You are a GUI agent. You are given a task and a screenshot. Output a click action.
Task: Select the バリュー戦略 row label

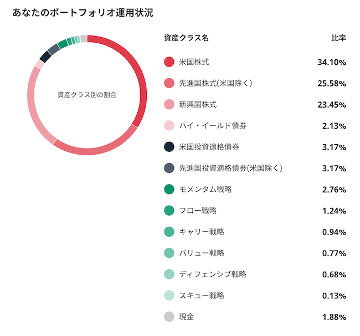(202, 253)
